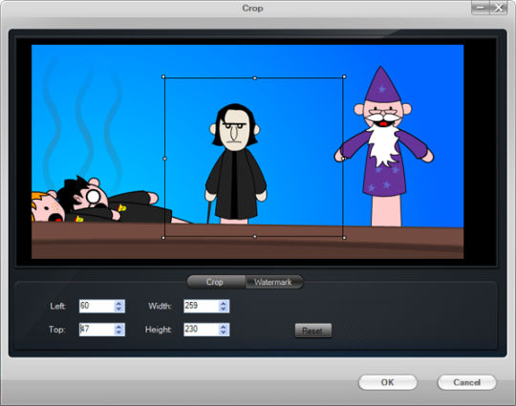Click the "Height:" label
The height and width of the screenshot is (406, 516).
point(159,330)
